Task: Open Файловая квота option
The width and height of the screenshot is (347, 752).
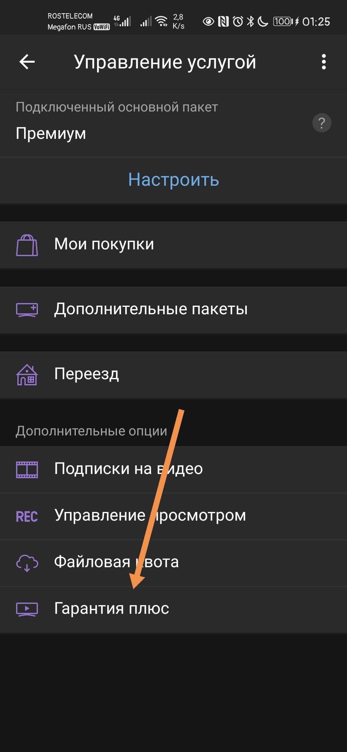Action: (x=173, y=563)
